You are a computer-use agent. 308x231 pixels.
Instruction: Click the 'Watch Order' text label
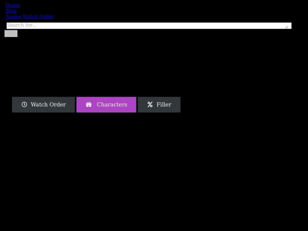click(x=48, y=105)
